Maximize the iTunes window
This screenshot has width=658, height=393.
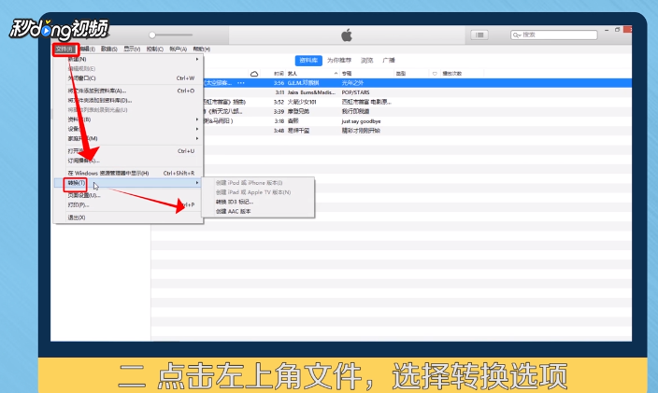[617, 30]
